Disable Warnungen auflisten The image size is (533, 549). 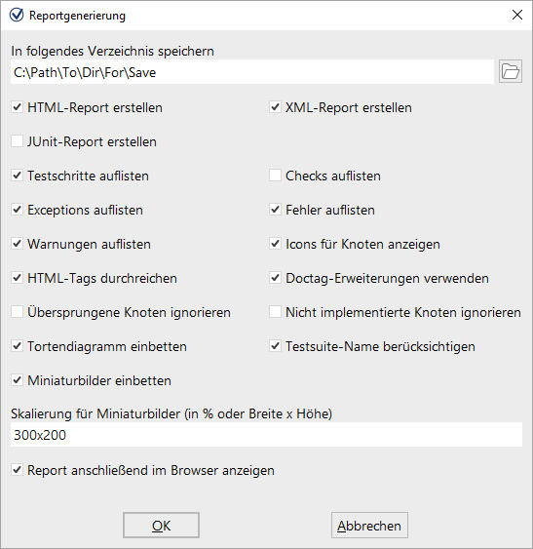click(18, 244)
